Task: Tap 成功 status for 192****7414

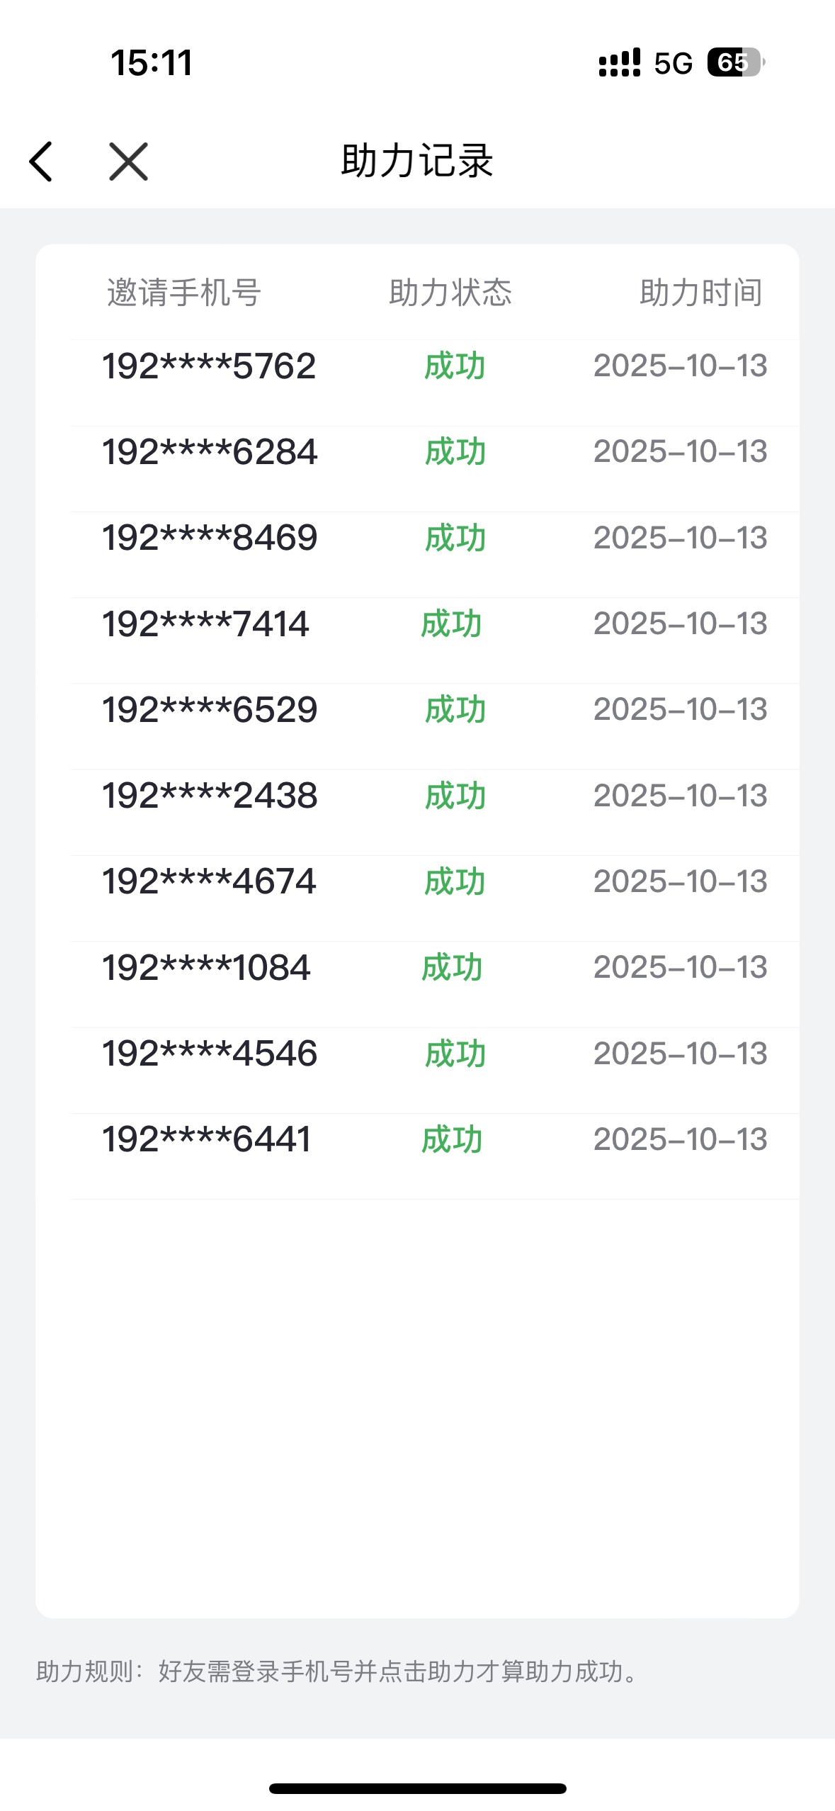Action: click(x=451, y=624)
